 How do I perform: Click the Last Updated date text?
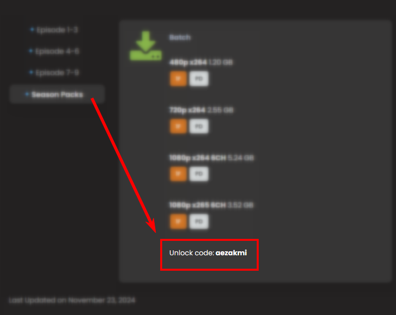tap(72, 300)
